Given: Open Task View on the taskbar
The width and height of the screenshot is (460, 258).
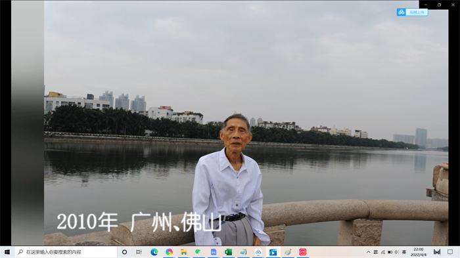Looking at the screenshot, I should coord(139,252).
